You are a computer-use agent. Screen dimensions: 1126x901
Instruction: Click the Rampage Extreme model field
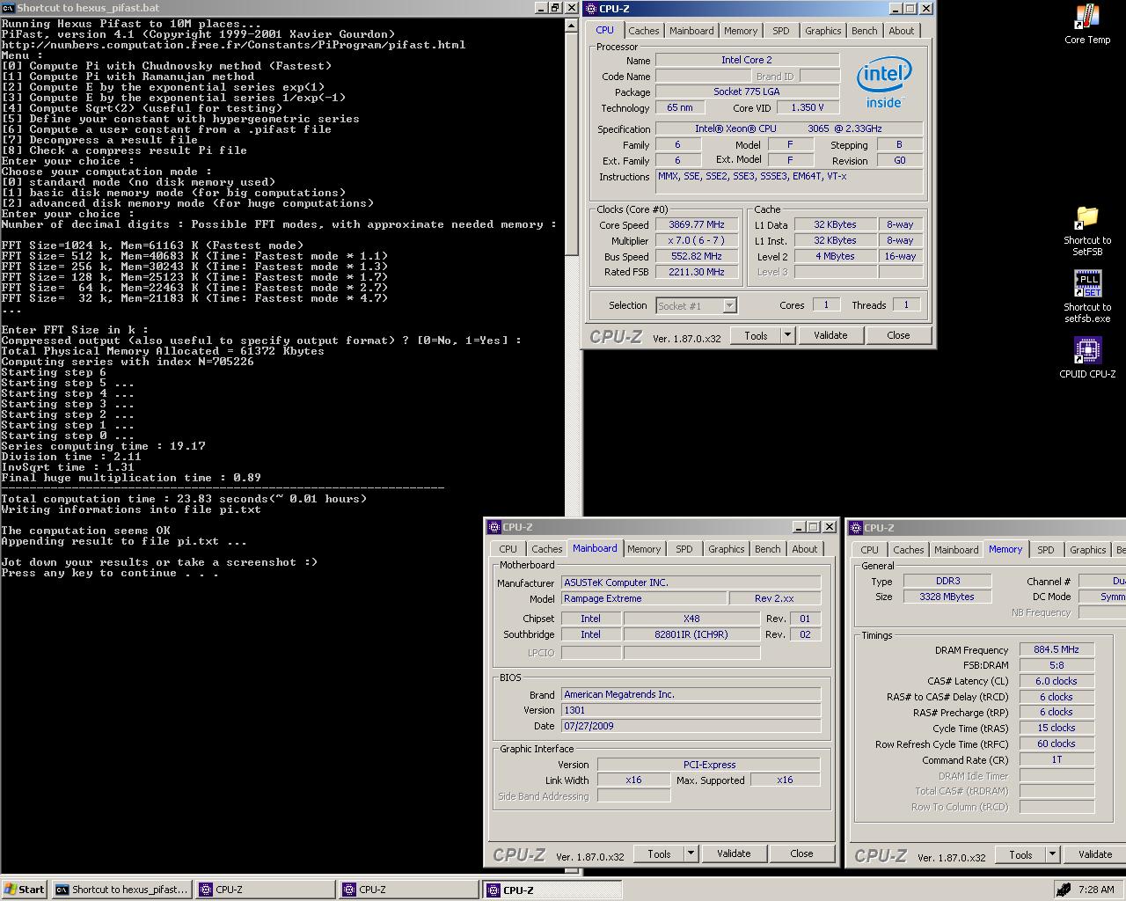click(x=644, y=599)
